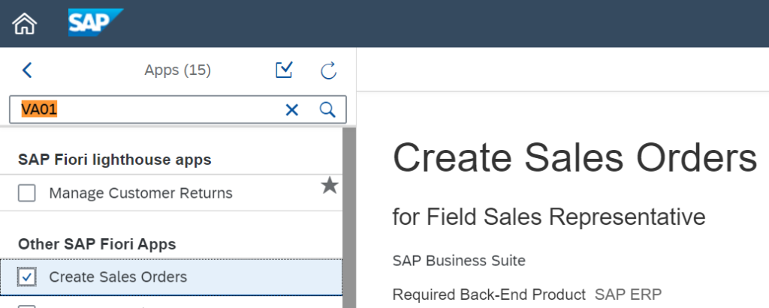The width and height of the screenshot is (769, 308).
Task: Click SAP Fiori lighthouse apps heading
Action: (x=115, y=159)
